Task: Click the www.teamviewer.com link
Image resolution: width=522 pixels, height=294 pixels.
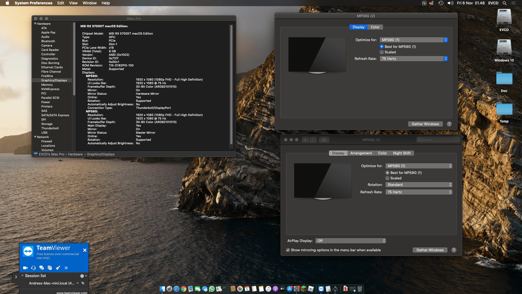Action: click(x=72, y=293)
